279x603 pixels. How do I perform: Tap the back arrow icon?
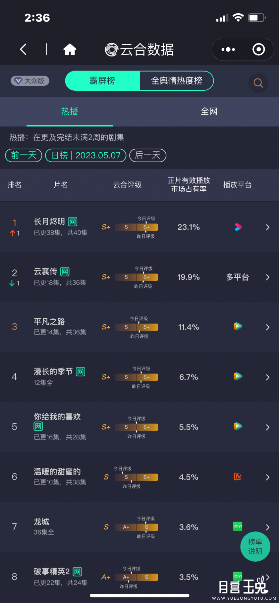[x=23, y=50]
